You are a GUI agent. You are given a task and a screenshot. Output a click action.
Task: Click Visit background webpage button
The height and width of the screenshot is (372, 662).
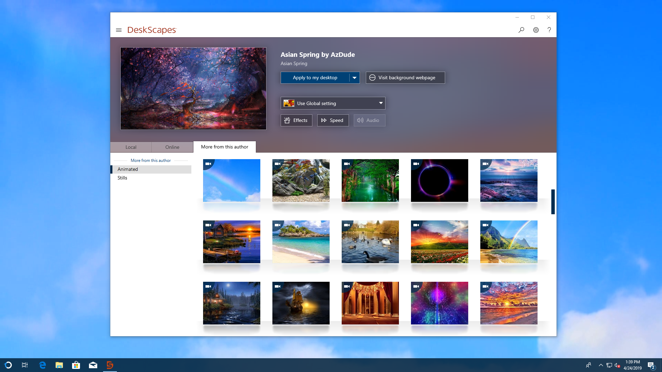(405, 77)
